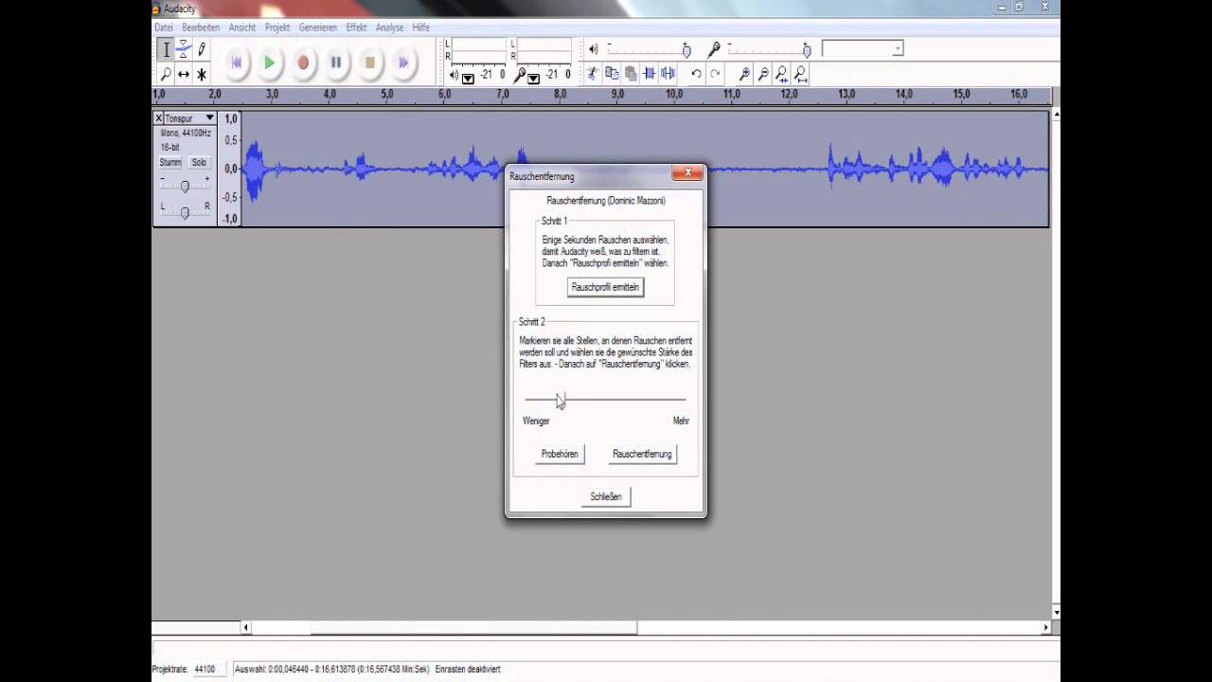Click the output volume slider handle

click(x=686, y=50)
